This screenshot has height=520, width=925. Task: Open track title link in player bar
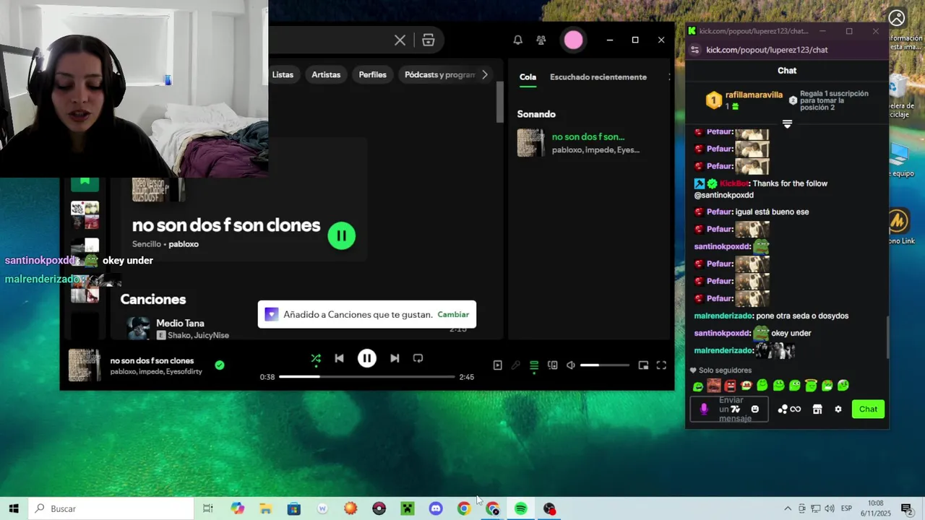152,360
